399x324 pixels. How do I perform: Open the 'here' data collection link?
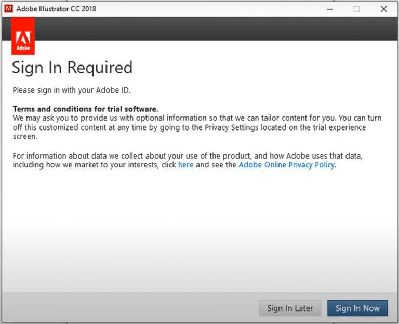coord(185,165)
